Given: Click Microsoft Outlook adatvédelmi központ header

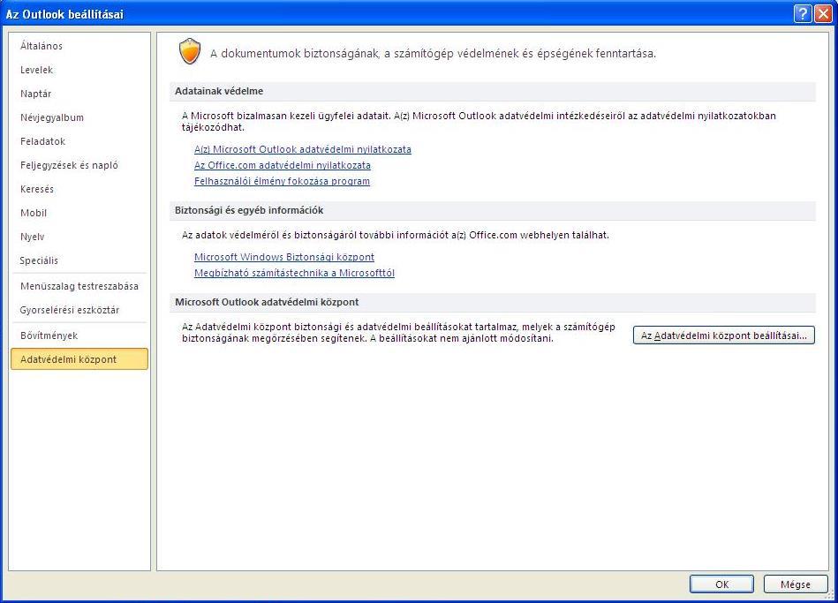Looking at the screenshot, I should point(492,303).
